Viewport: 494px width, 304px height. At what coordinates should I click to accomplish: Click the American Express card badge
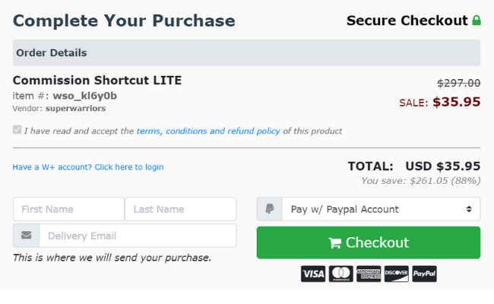coord(369,274)
